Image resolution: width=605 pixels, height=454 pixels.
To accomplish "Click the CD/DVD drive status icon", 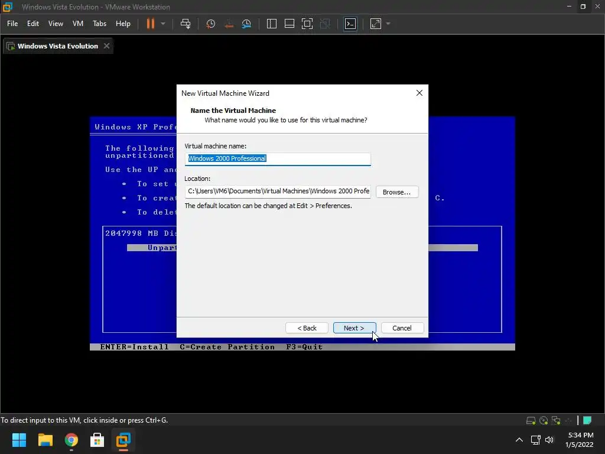I will coord(544,420).
